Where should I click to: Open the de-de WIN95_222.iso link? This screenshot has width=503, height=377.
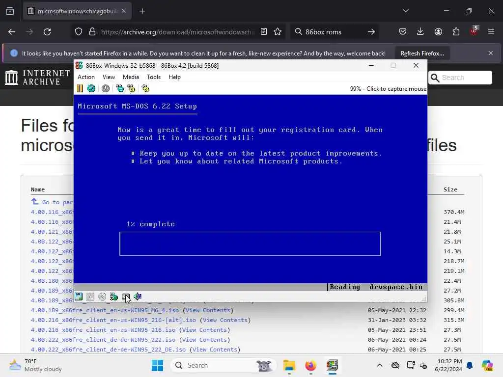tap(103, 340)
